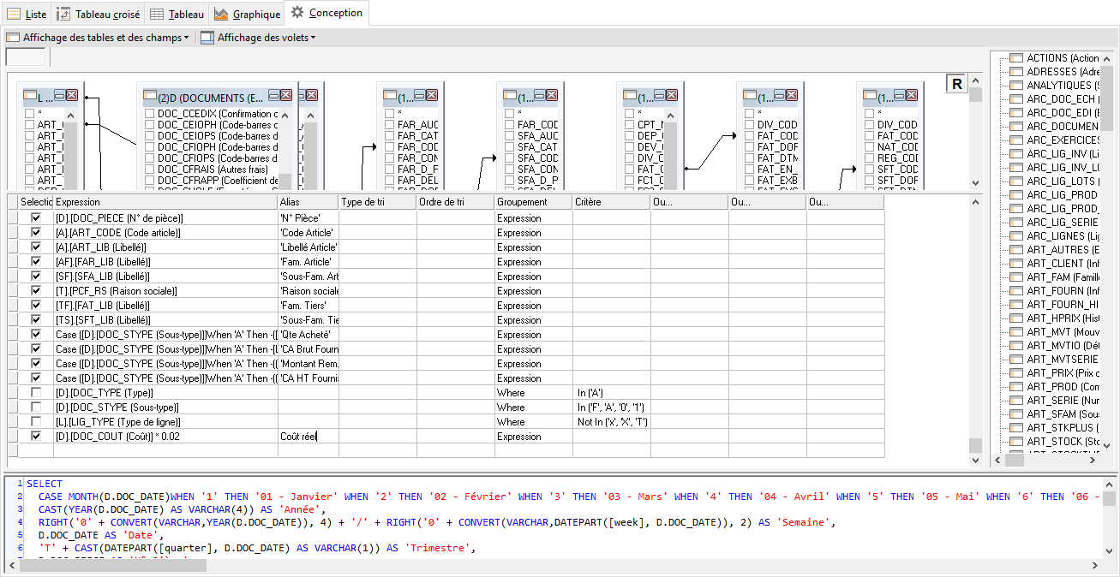
Task: Open 'Affichage des volets' dropdown
Action: 258,38
